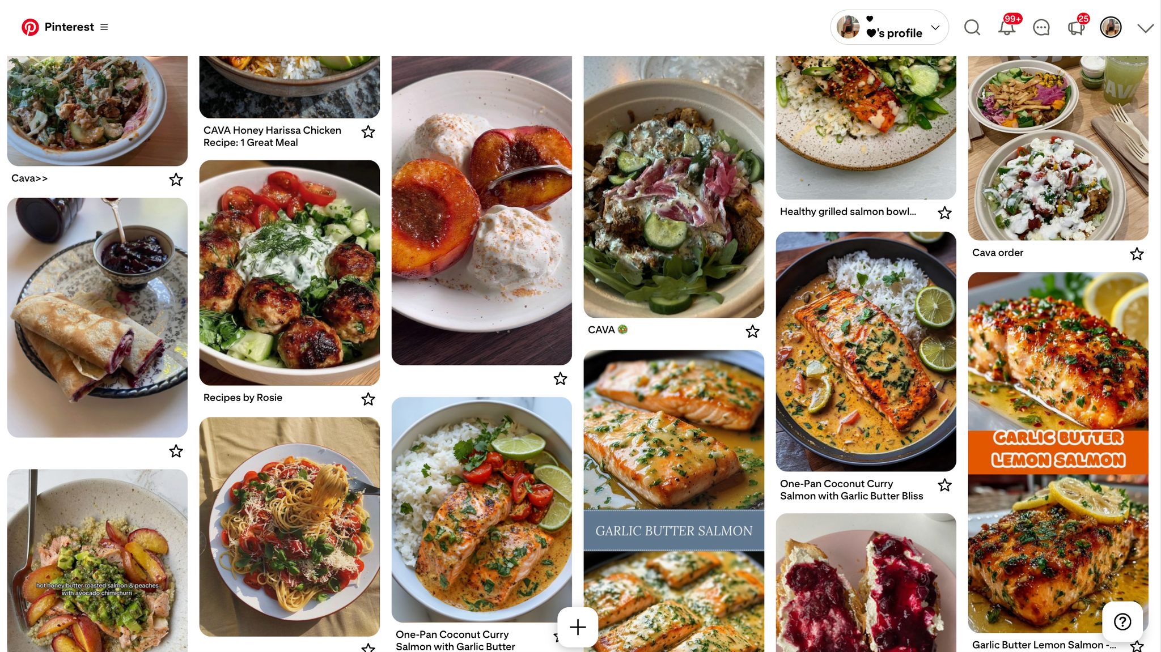Image resolution: width=1161 pixels, height=652 pixels.
Task: Open the hamburger menu beside Pinterest
Action: pos(104,27)
